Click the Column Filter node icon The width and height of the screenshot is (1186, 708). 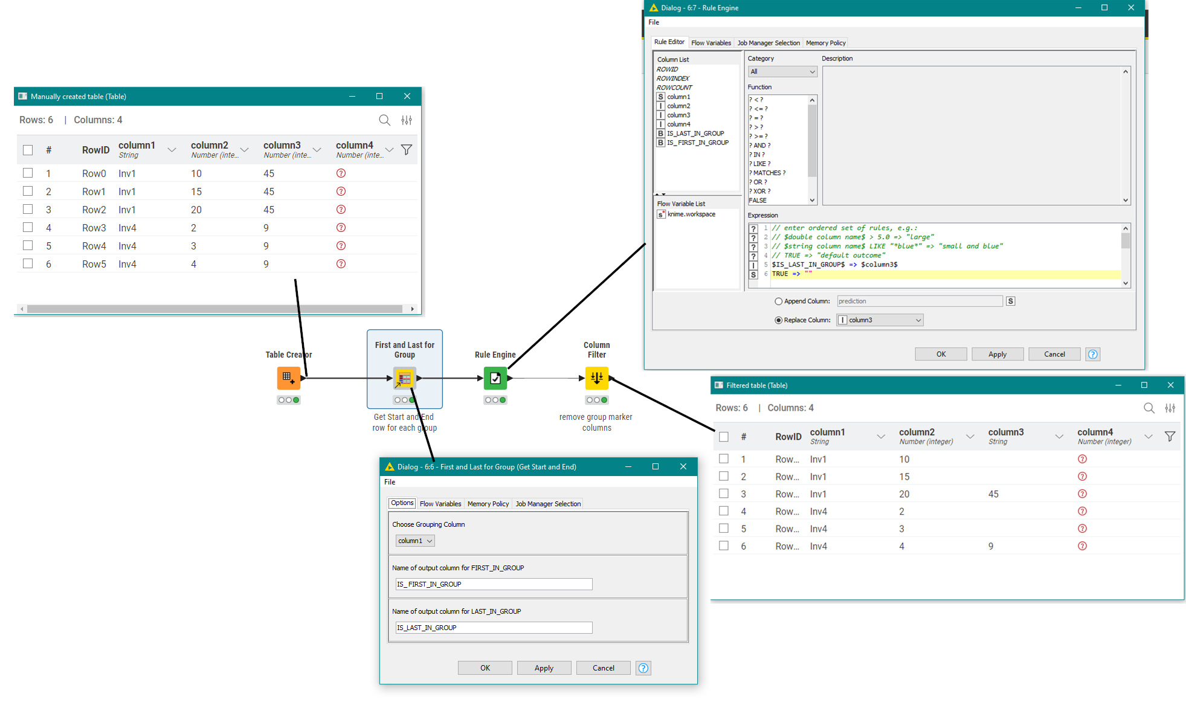click(597, 378)
